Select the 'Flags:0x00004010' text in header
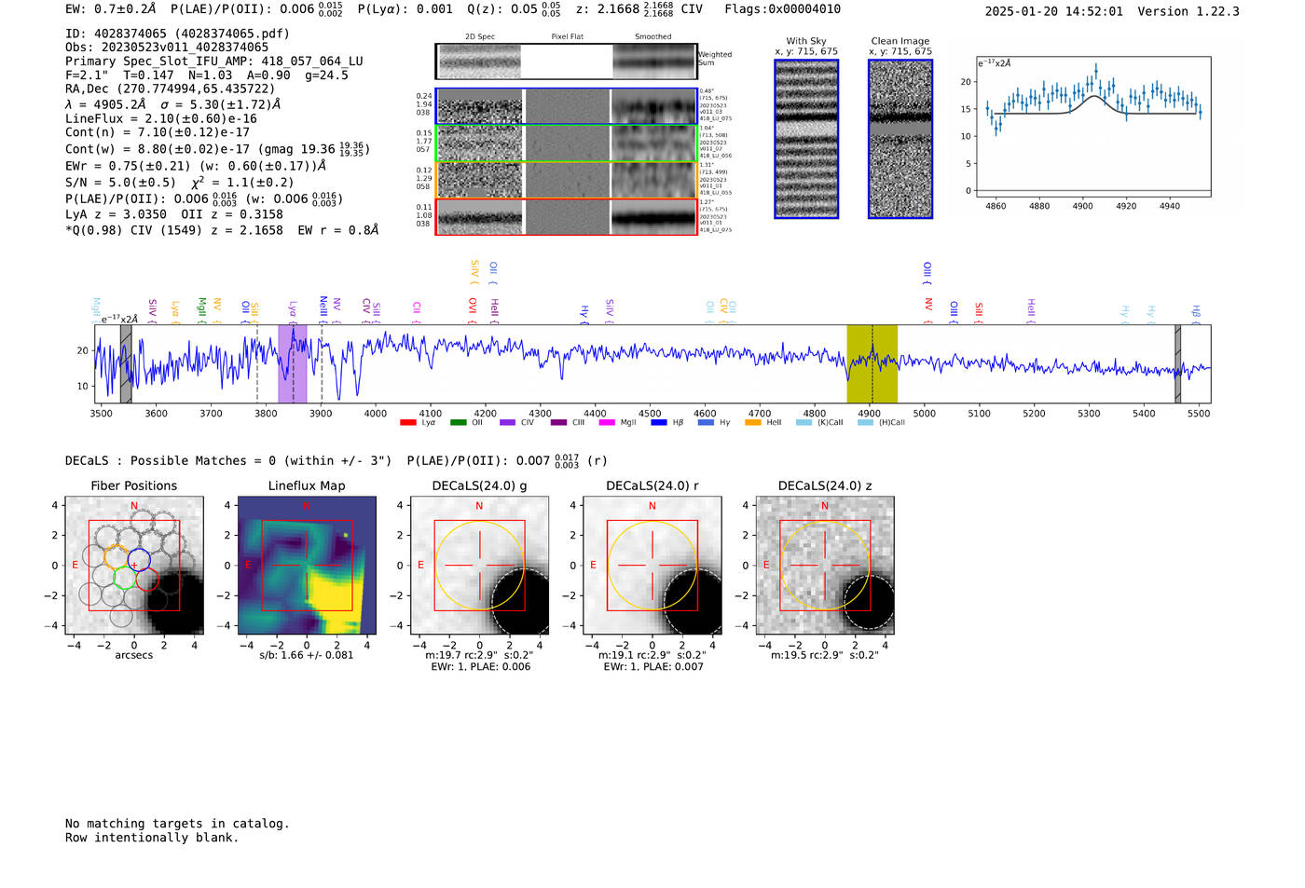1305x888 pixels. point(782,9)
